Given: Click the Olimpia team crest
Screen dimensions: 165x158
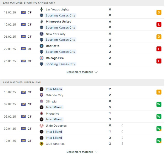Looking at the screenshot, I should (42, 101).
